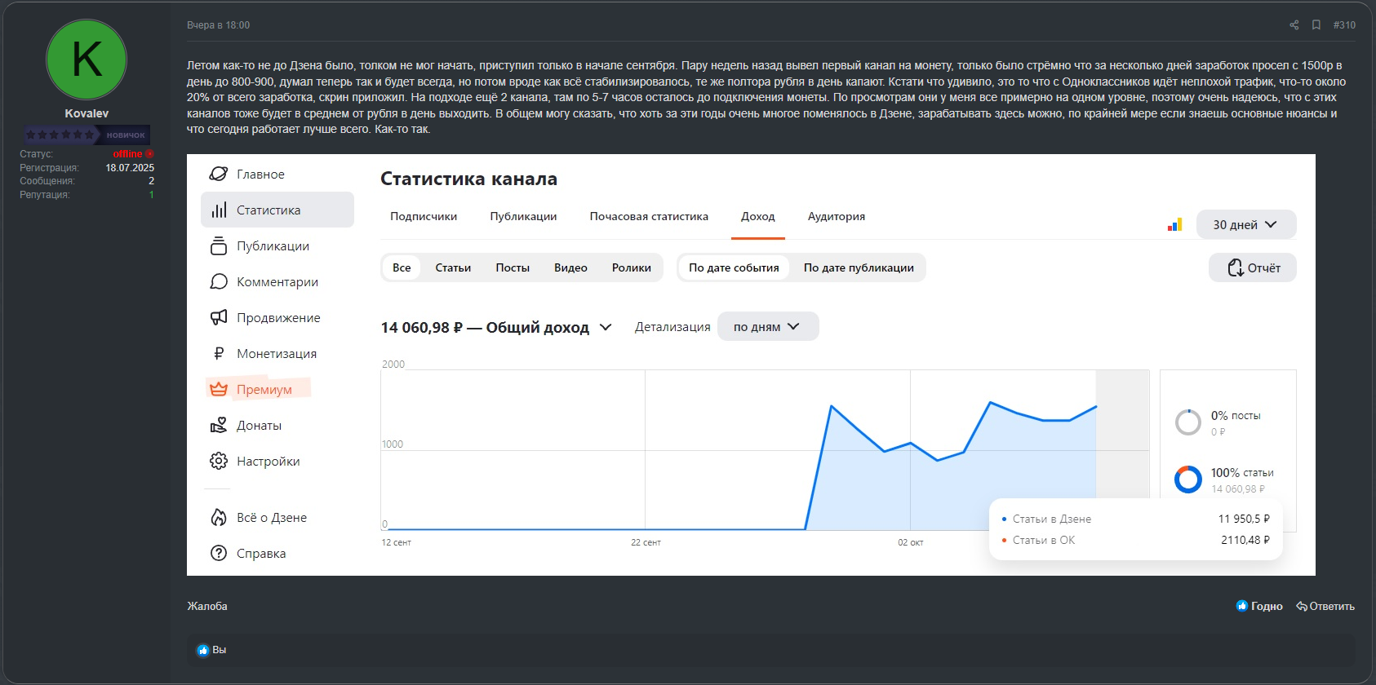Expand the Общий доход chevron
The image size is (1376, 685).
pyautogui.click(x=606, y=328)
